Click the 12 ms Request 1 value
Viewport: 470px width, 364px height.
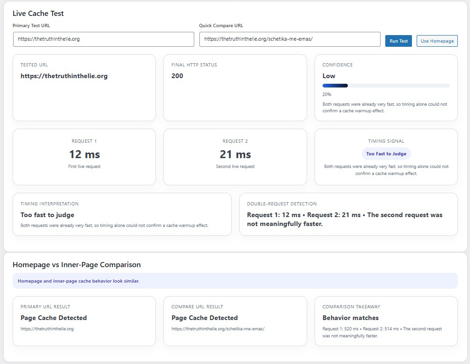(84, 154)
